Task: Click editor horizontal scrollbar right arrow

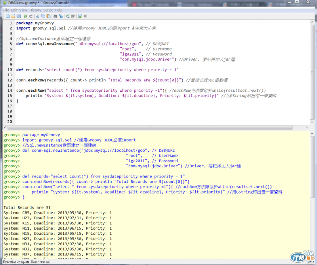Action: tap(307, 127)
